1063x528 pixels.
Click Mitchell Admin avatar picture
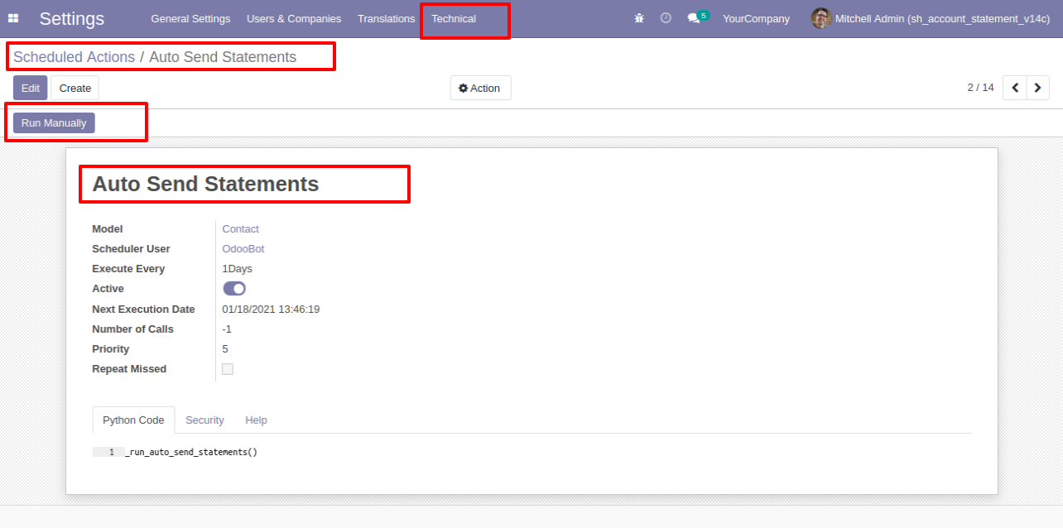coord(821,18)
